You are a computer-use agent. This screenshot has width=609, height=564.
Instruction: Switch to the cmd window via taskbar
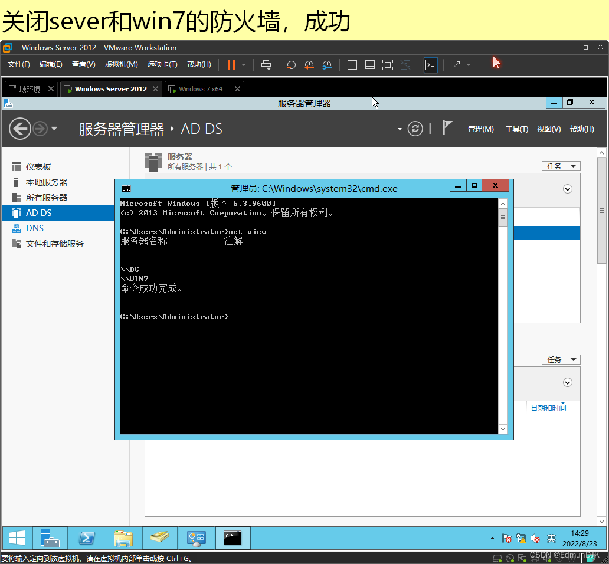tap(233, 538)
